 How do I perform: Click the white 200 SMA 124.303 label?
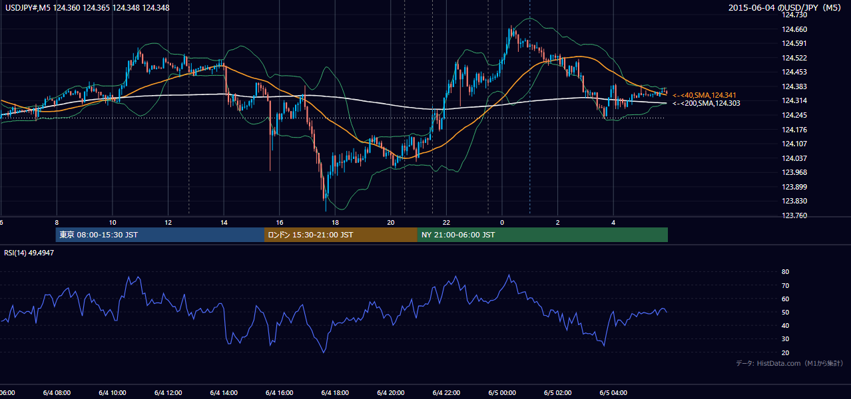click(x=707, y=103)
